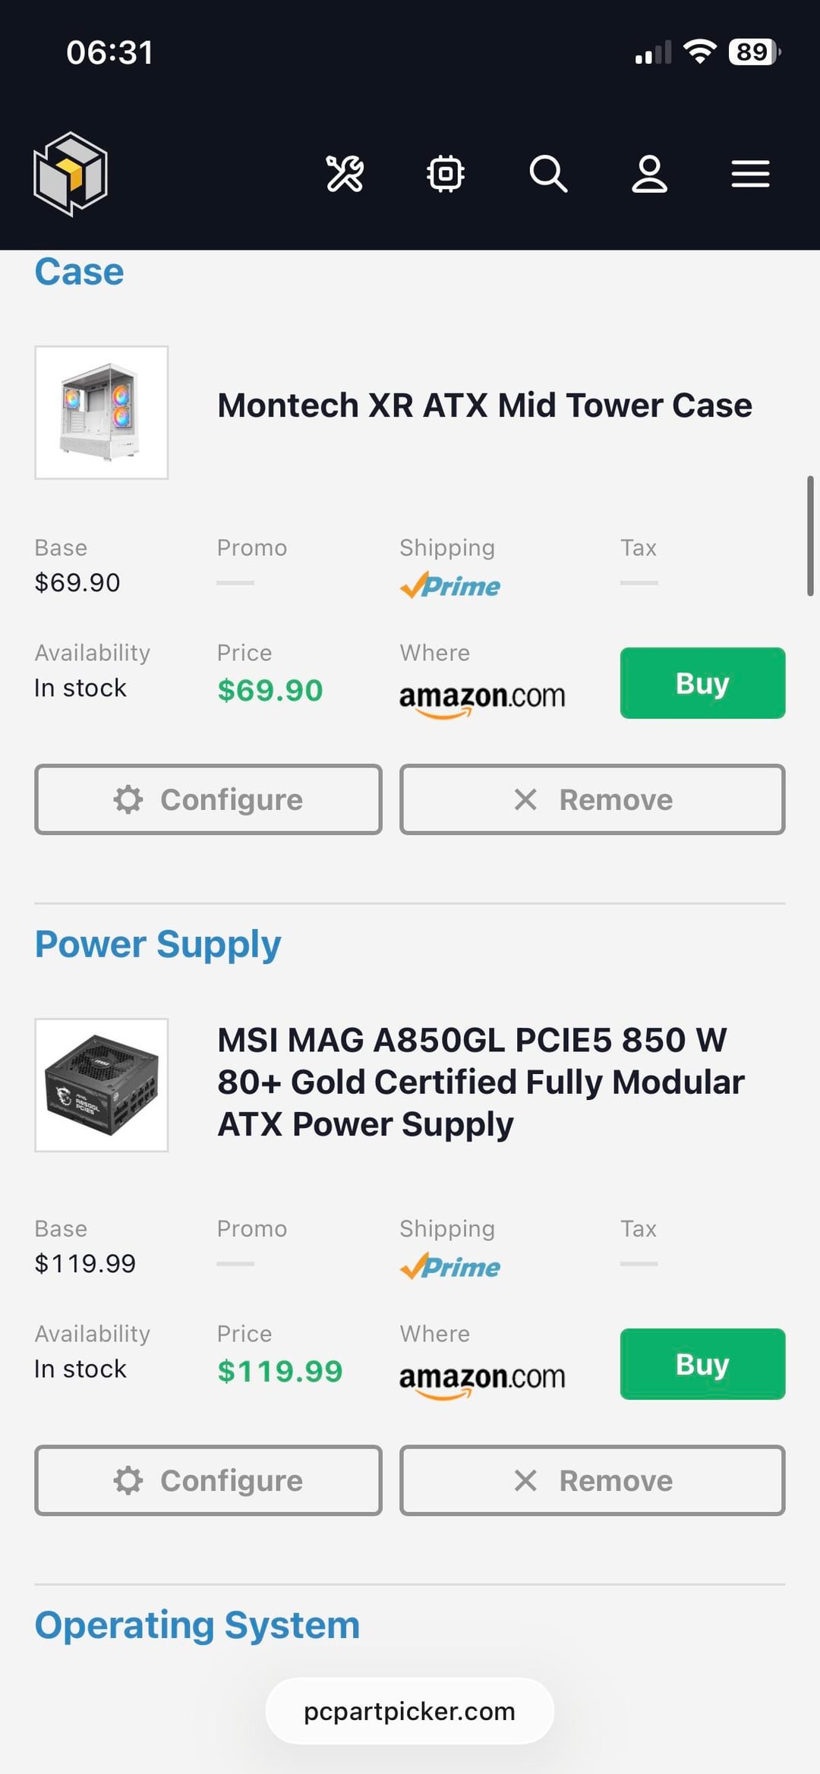820x1774 pixels.
Task: Remove the MSI power supply
Action: click(x=592, y=1480)
